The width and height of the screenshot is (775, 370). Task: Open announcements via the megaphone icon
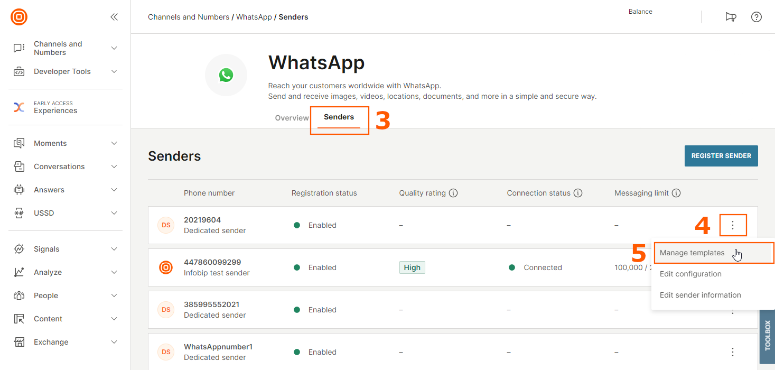point(731,17)
